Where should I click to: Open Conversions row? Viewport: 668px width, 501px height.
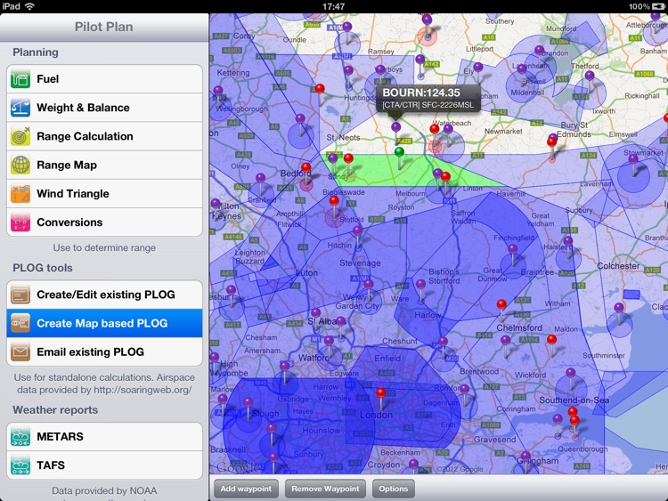(x=104, y=222)
